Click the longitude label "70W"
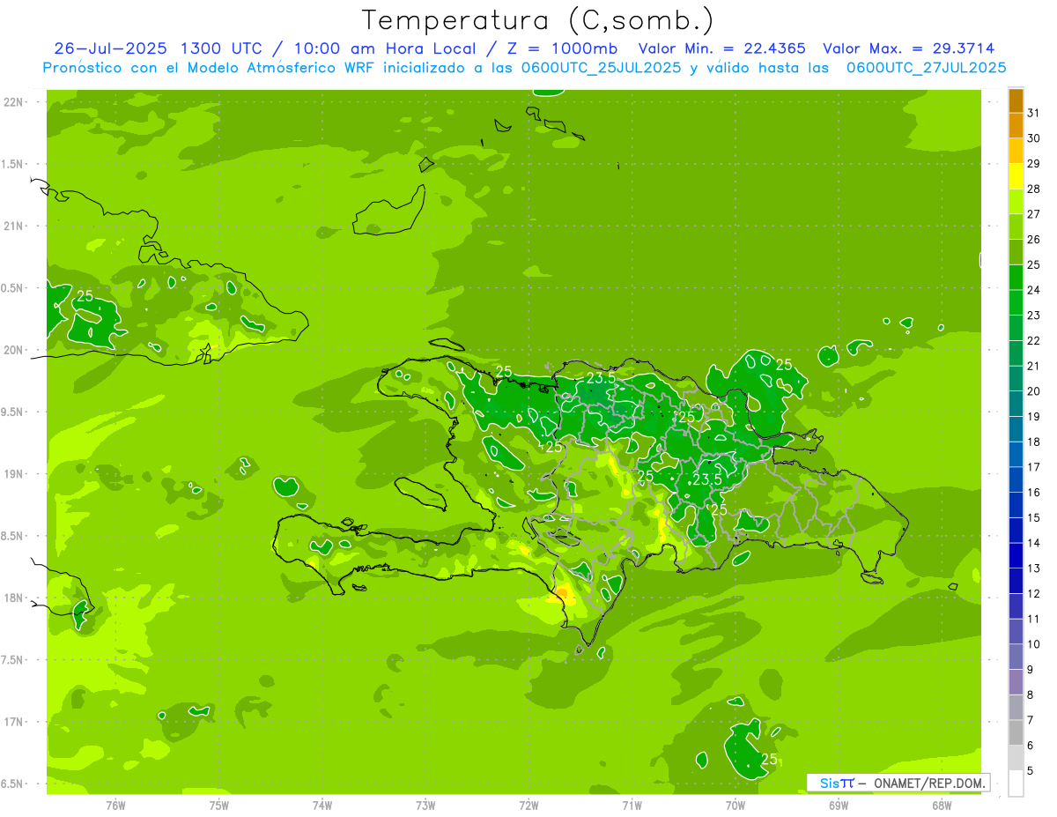The height and width of the screenshot is (817, 1057). click(x=735, y=805)
